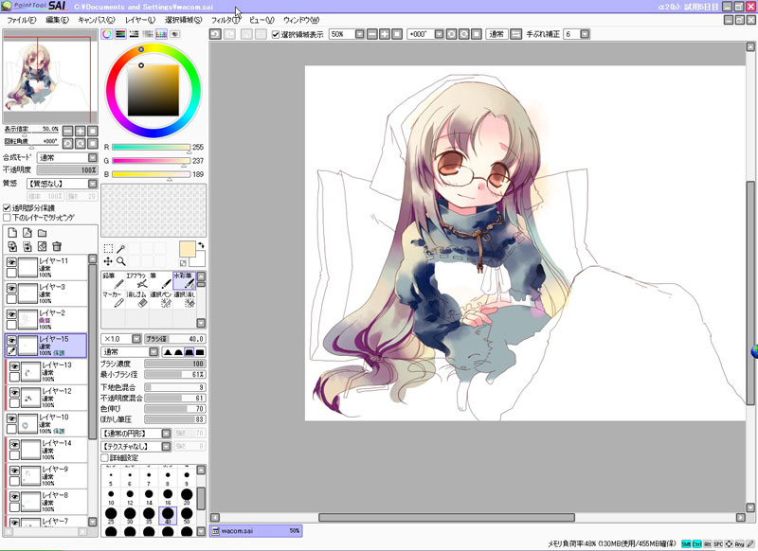Select layer レイヤー12 in the layer list
Screen dimensions: 758x551
point(47,398)
